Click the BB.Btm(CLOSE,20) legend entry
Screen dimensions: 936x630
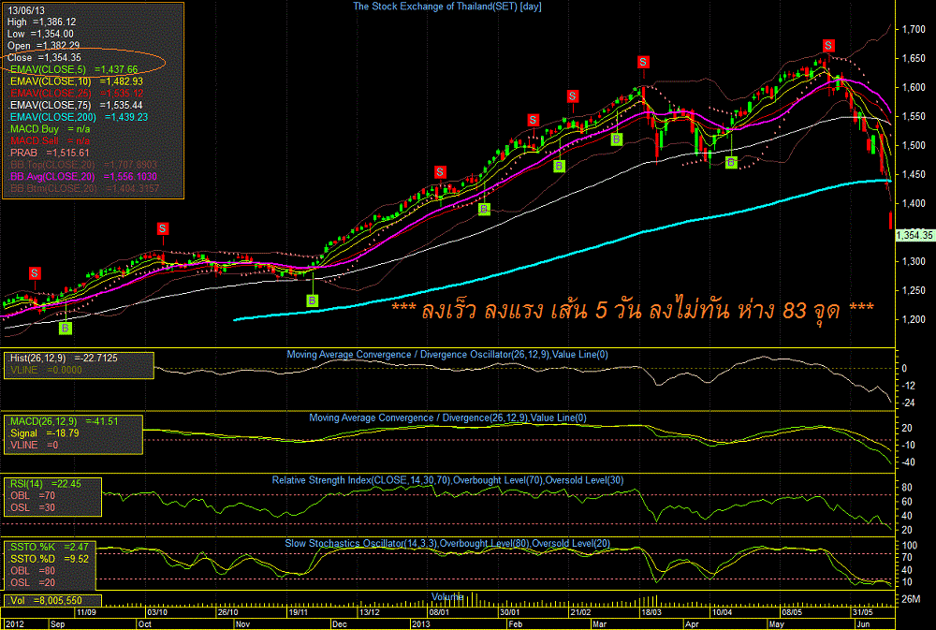(x=83, y=189)
